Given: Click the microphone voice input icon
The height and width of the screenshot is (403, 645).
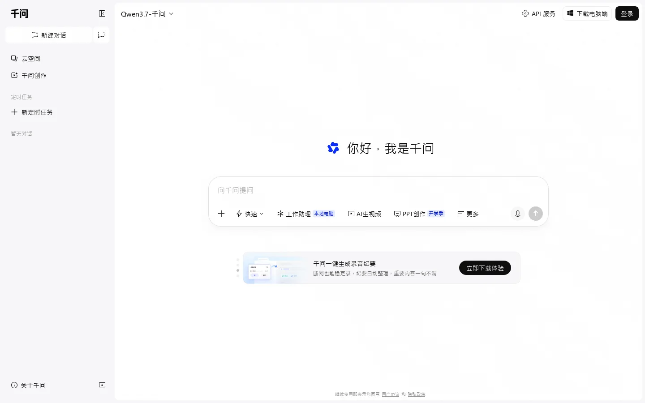Looking at the screenshot, I should coord(517,214).
